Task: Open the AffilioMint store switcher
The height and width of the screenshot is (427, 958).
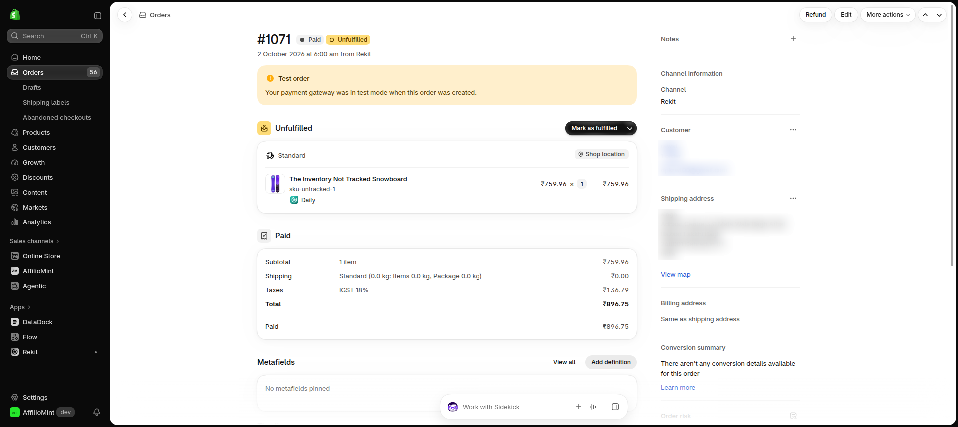Action: (x=42, y=412)
